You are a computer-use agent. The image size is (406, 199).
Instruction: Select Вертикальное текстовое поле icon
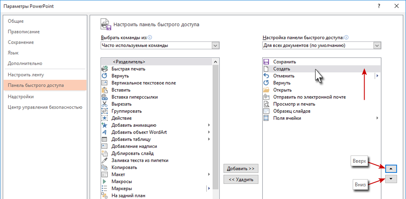(104, 83)
